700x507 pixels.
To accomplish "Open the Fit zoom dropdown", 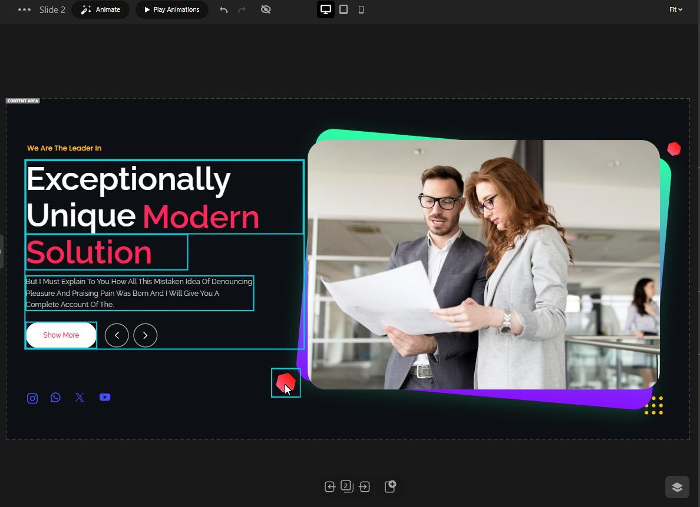I will pos(675,9).
